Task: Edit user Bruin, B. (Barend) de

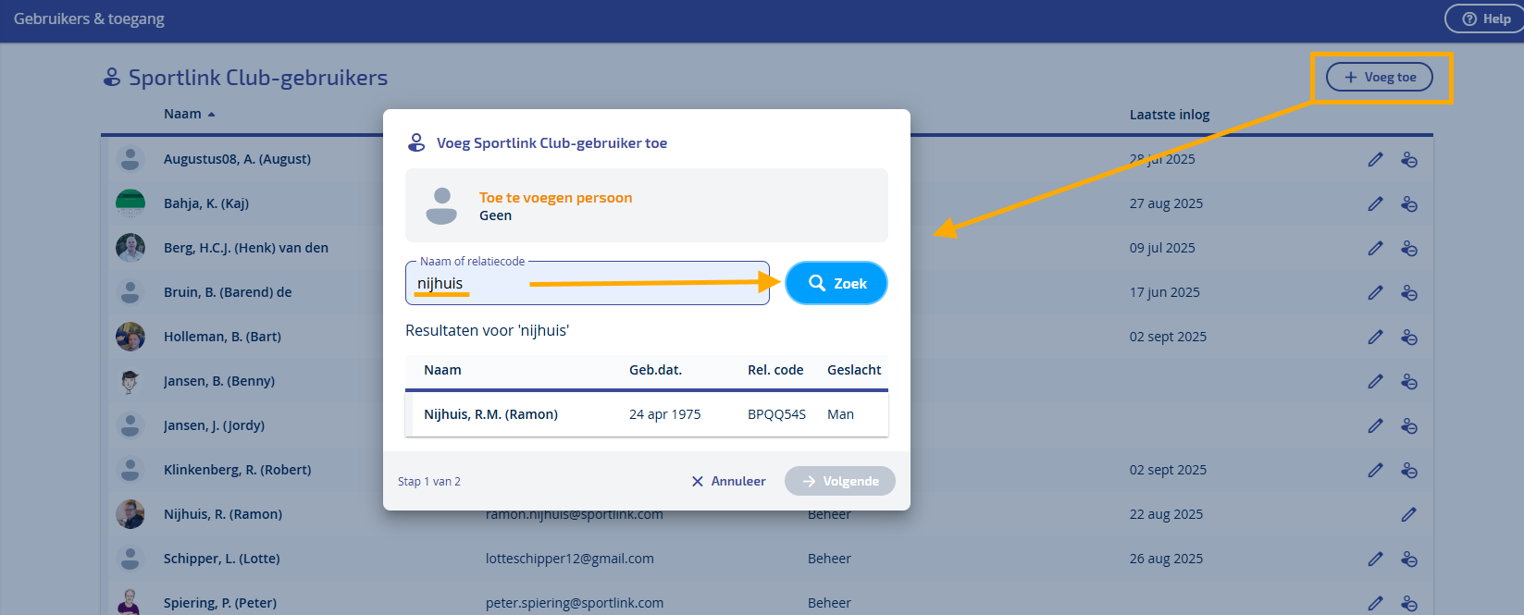Action: [x=1376, y=292]
